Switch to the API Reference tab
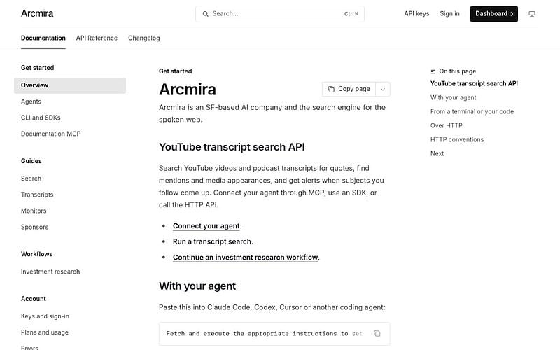Viewport: 560px width, 350px height. [x=97, y=38]
